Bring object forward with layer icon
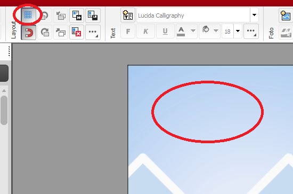The height and width of the screenshot is (194, 293). tap(61, 32)
